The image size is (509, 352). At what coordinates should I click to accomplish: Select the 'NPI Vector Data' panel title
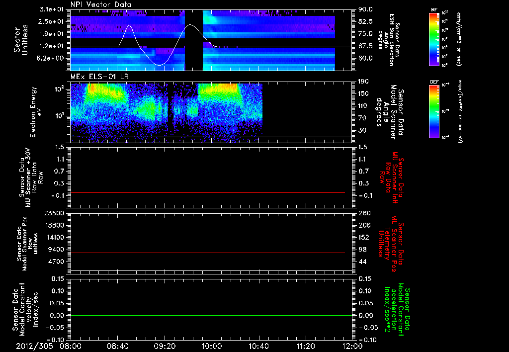[101, 4]
